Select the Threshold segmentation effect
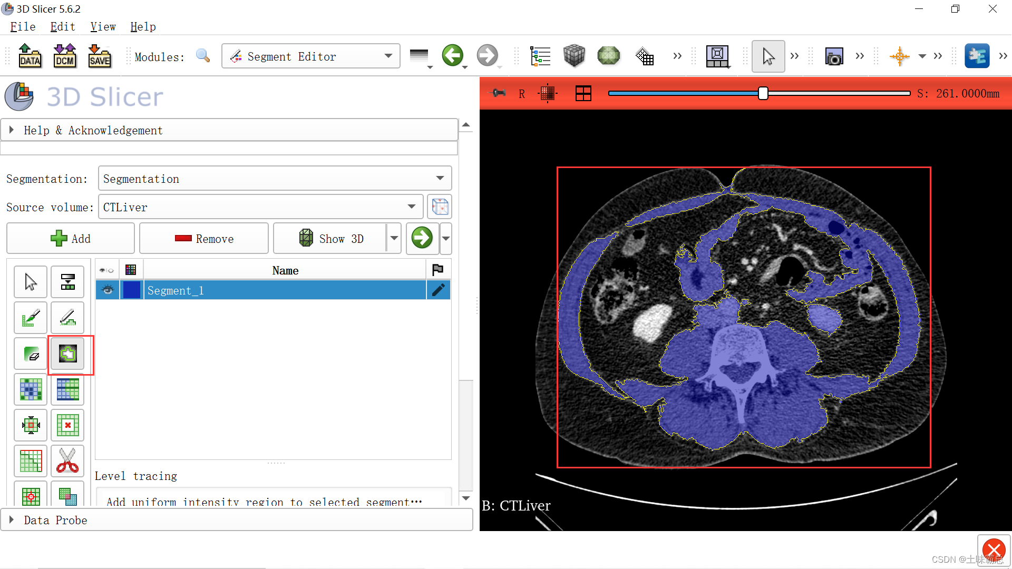Image resolution: width=1012 pixels, height=569 pixels. (67, 281)
